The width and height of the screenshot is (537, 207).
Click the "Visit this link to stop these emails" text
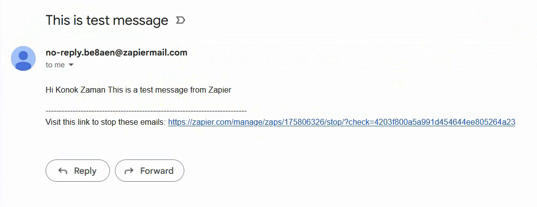coord(106,122)
